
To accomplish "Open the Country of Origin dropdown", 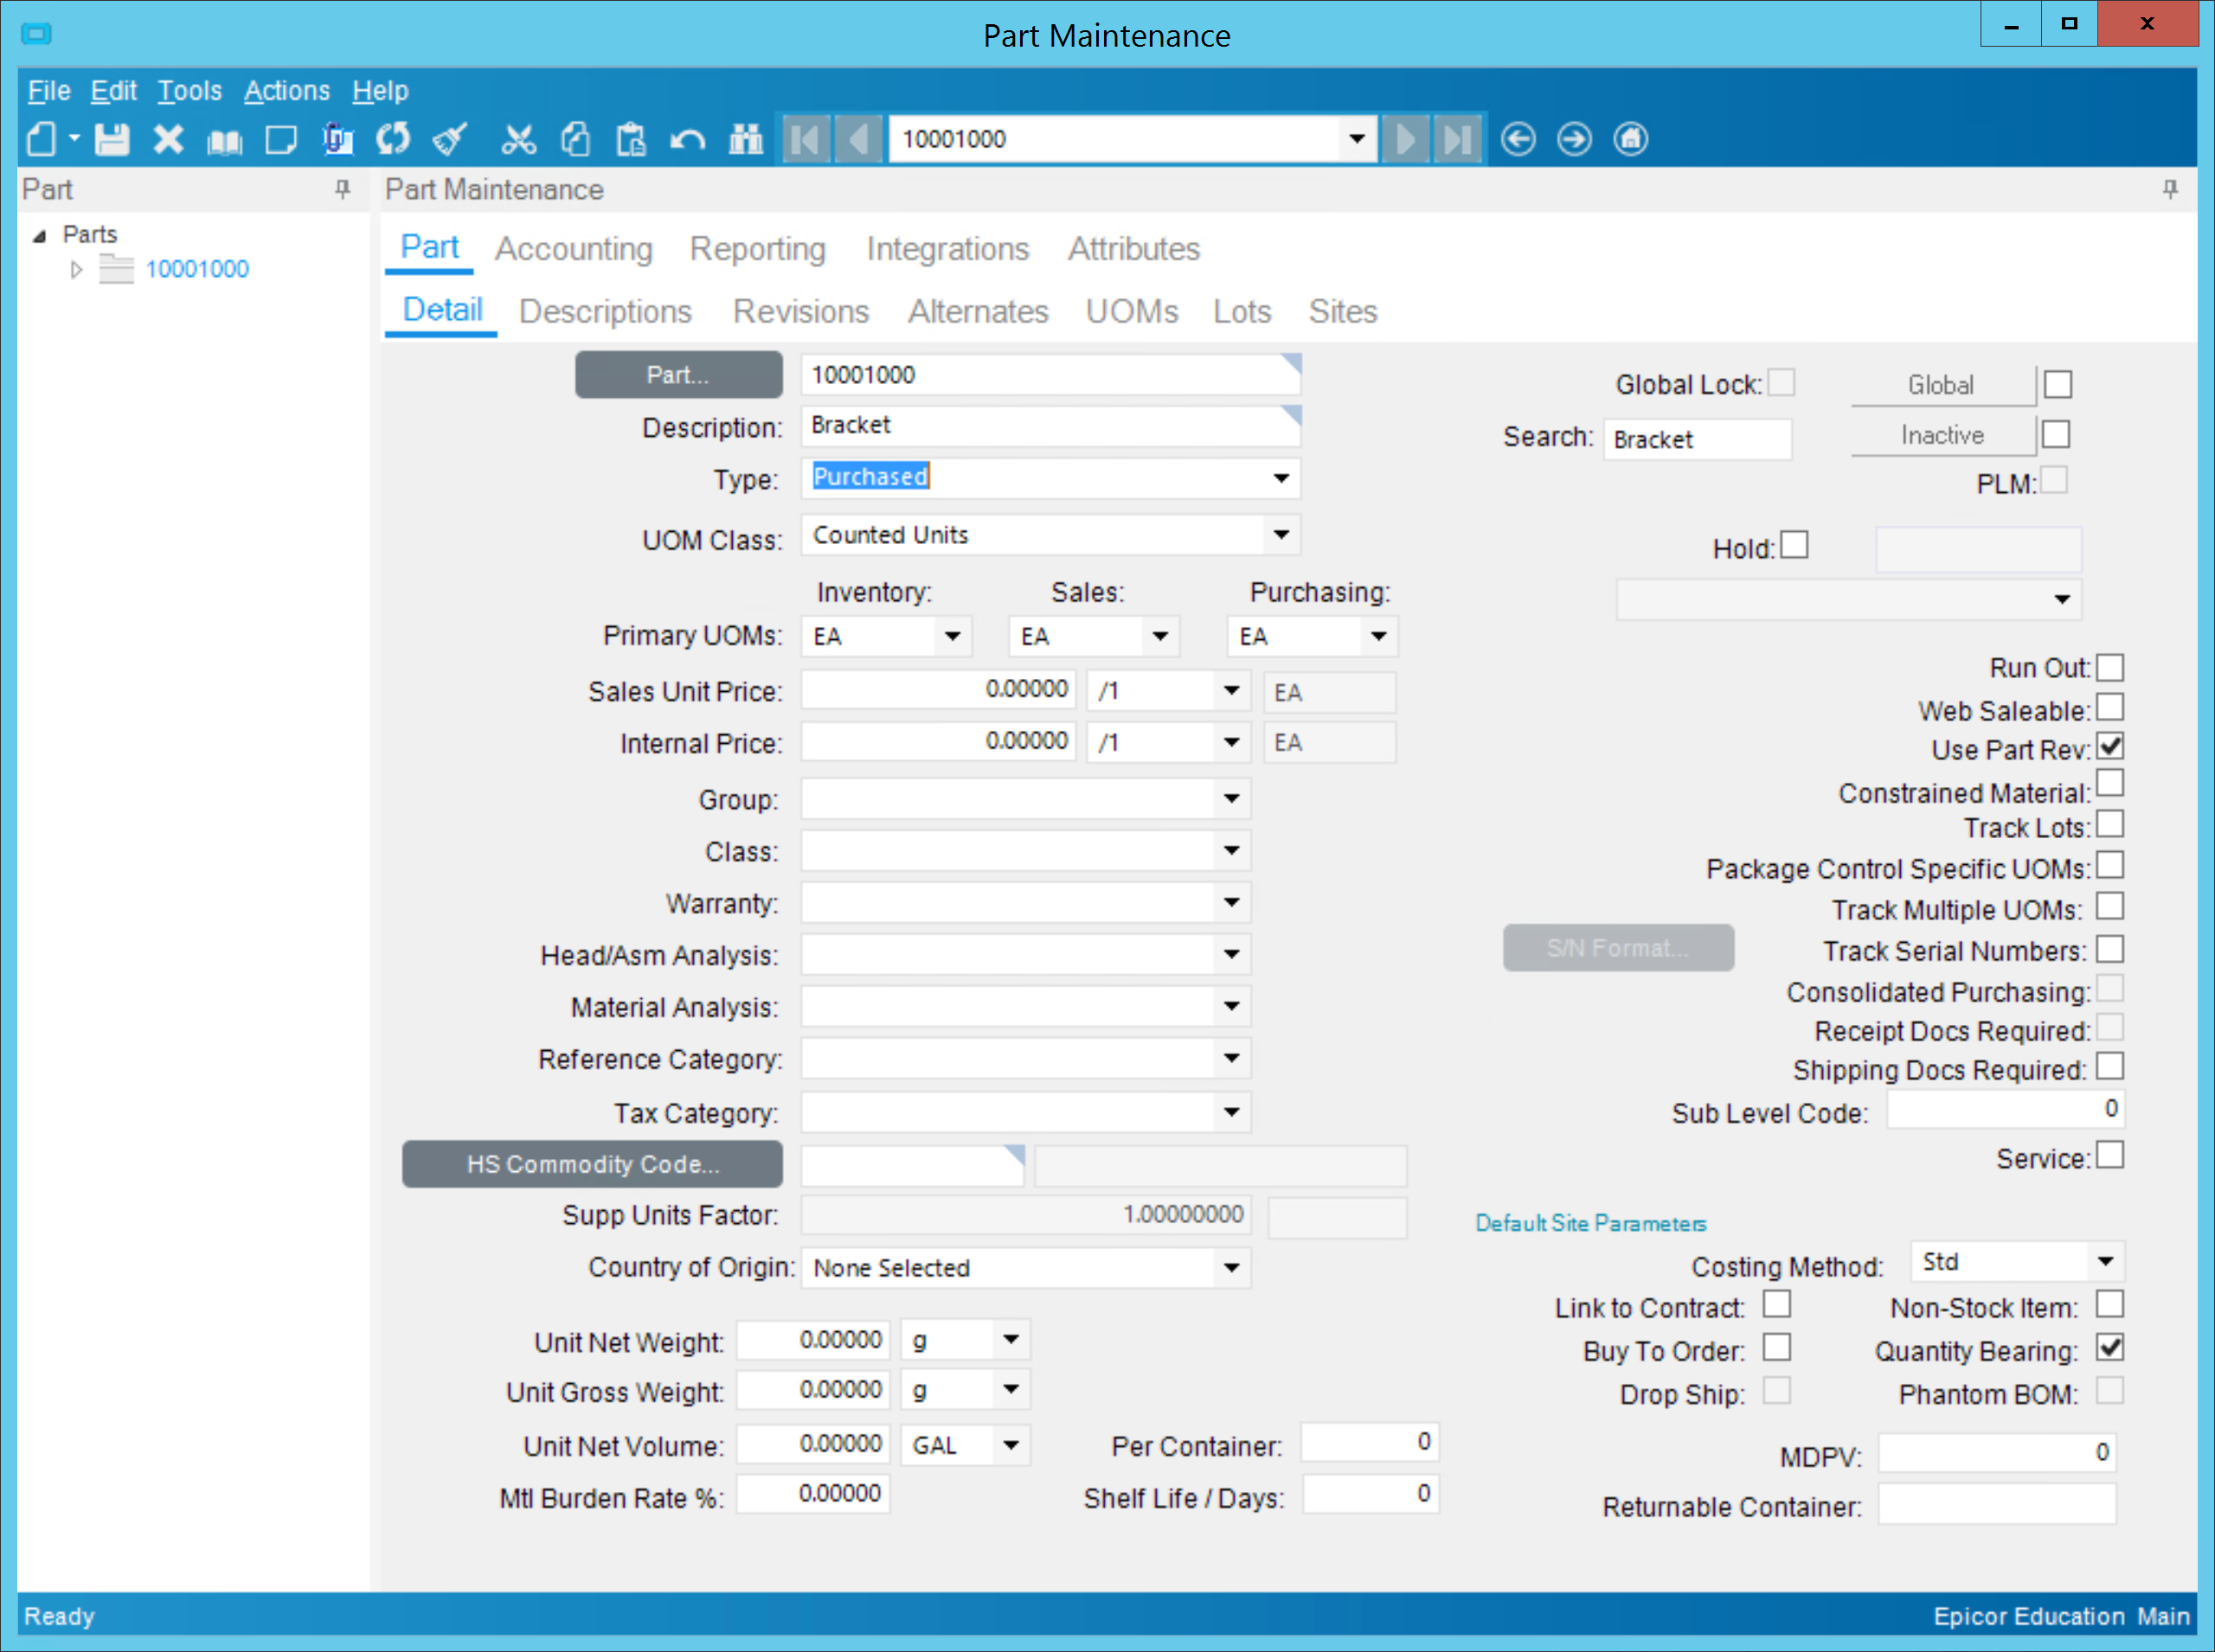I will pos(1231,1268).
